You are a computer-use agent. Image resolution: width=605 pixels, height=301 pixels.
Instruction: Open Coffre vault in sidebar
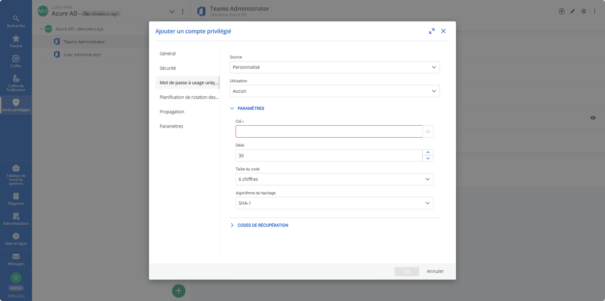click(16, 61)
